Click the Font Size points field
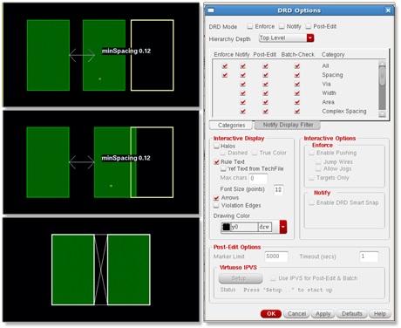 [x=278, y=189]
